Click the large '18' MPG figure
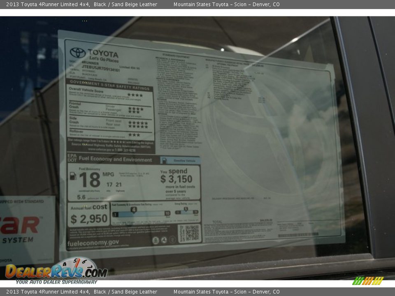The image size is (395, 296). pyautogui.click(x=90, y=180)
